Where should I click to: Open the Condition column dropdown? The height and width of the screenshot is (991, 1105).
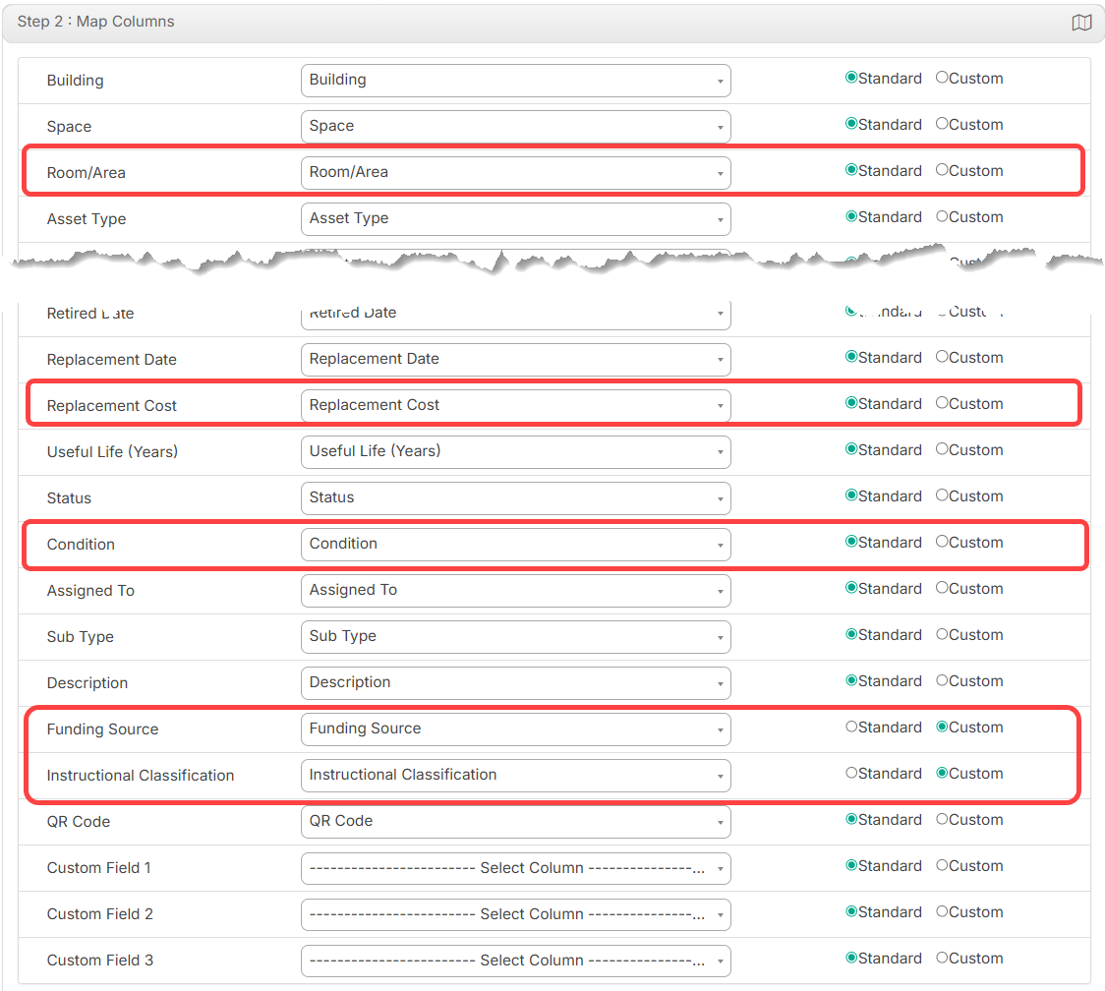515,544
